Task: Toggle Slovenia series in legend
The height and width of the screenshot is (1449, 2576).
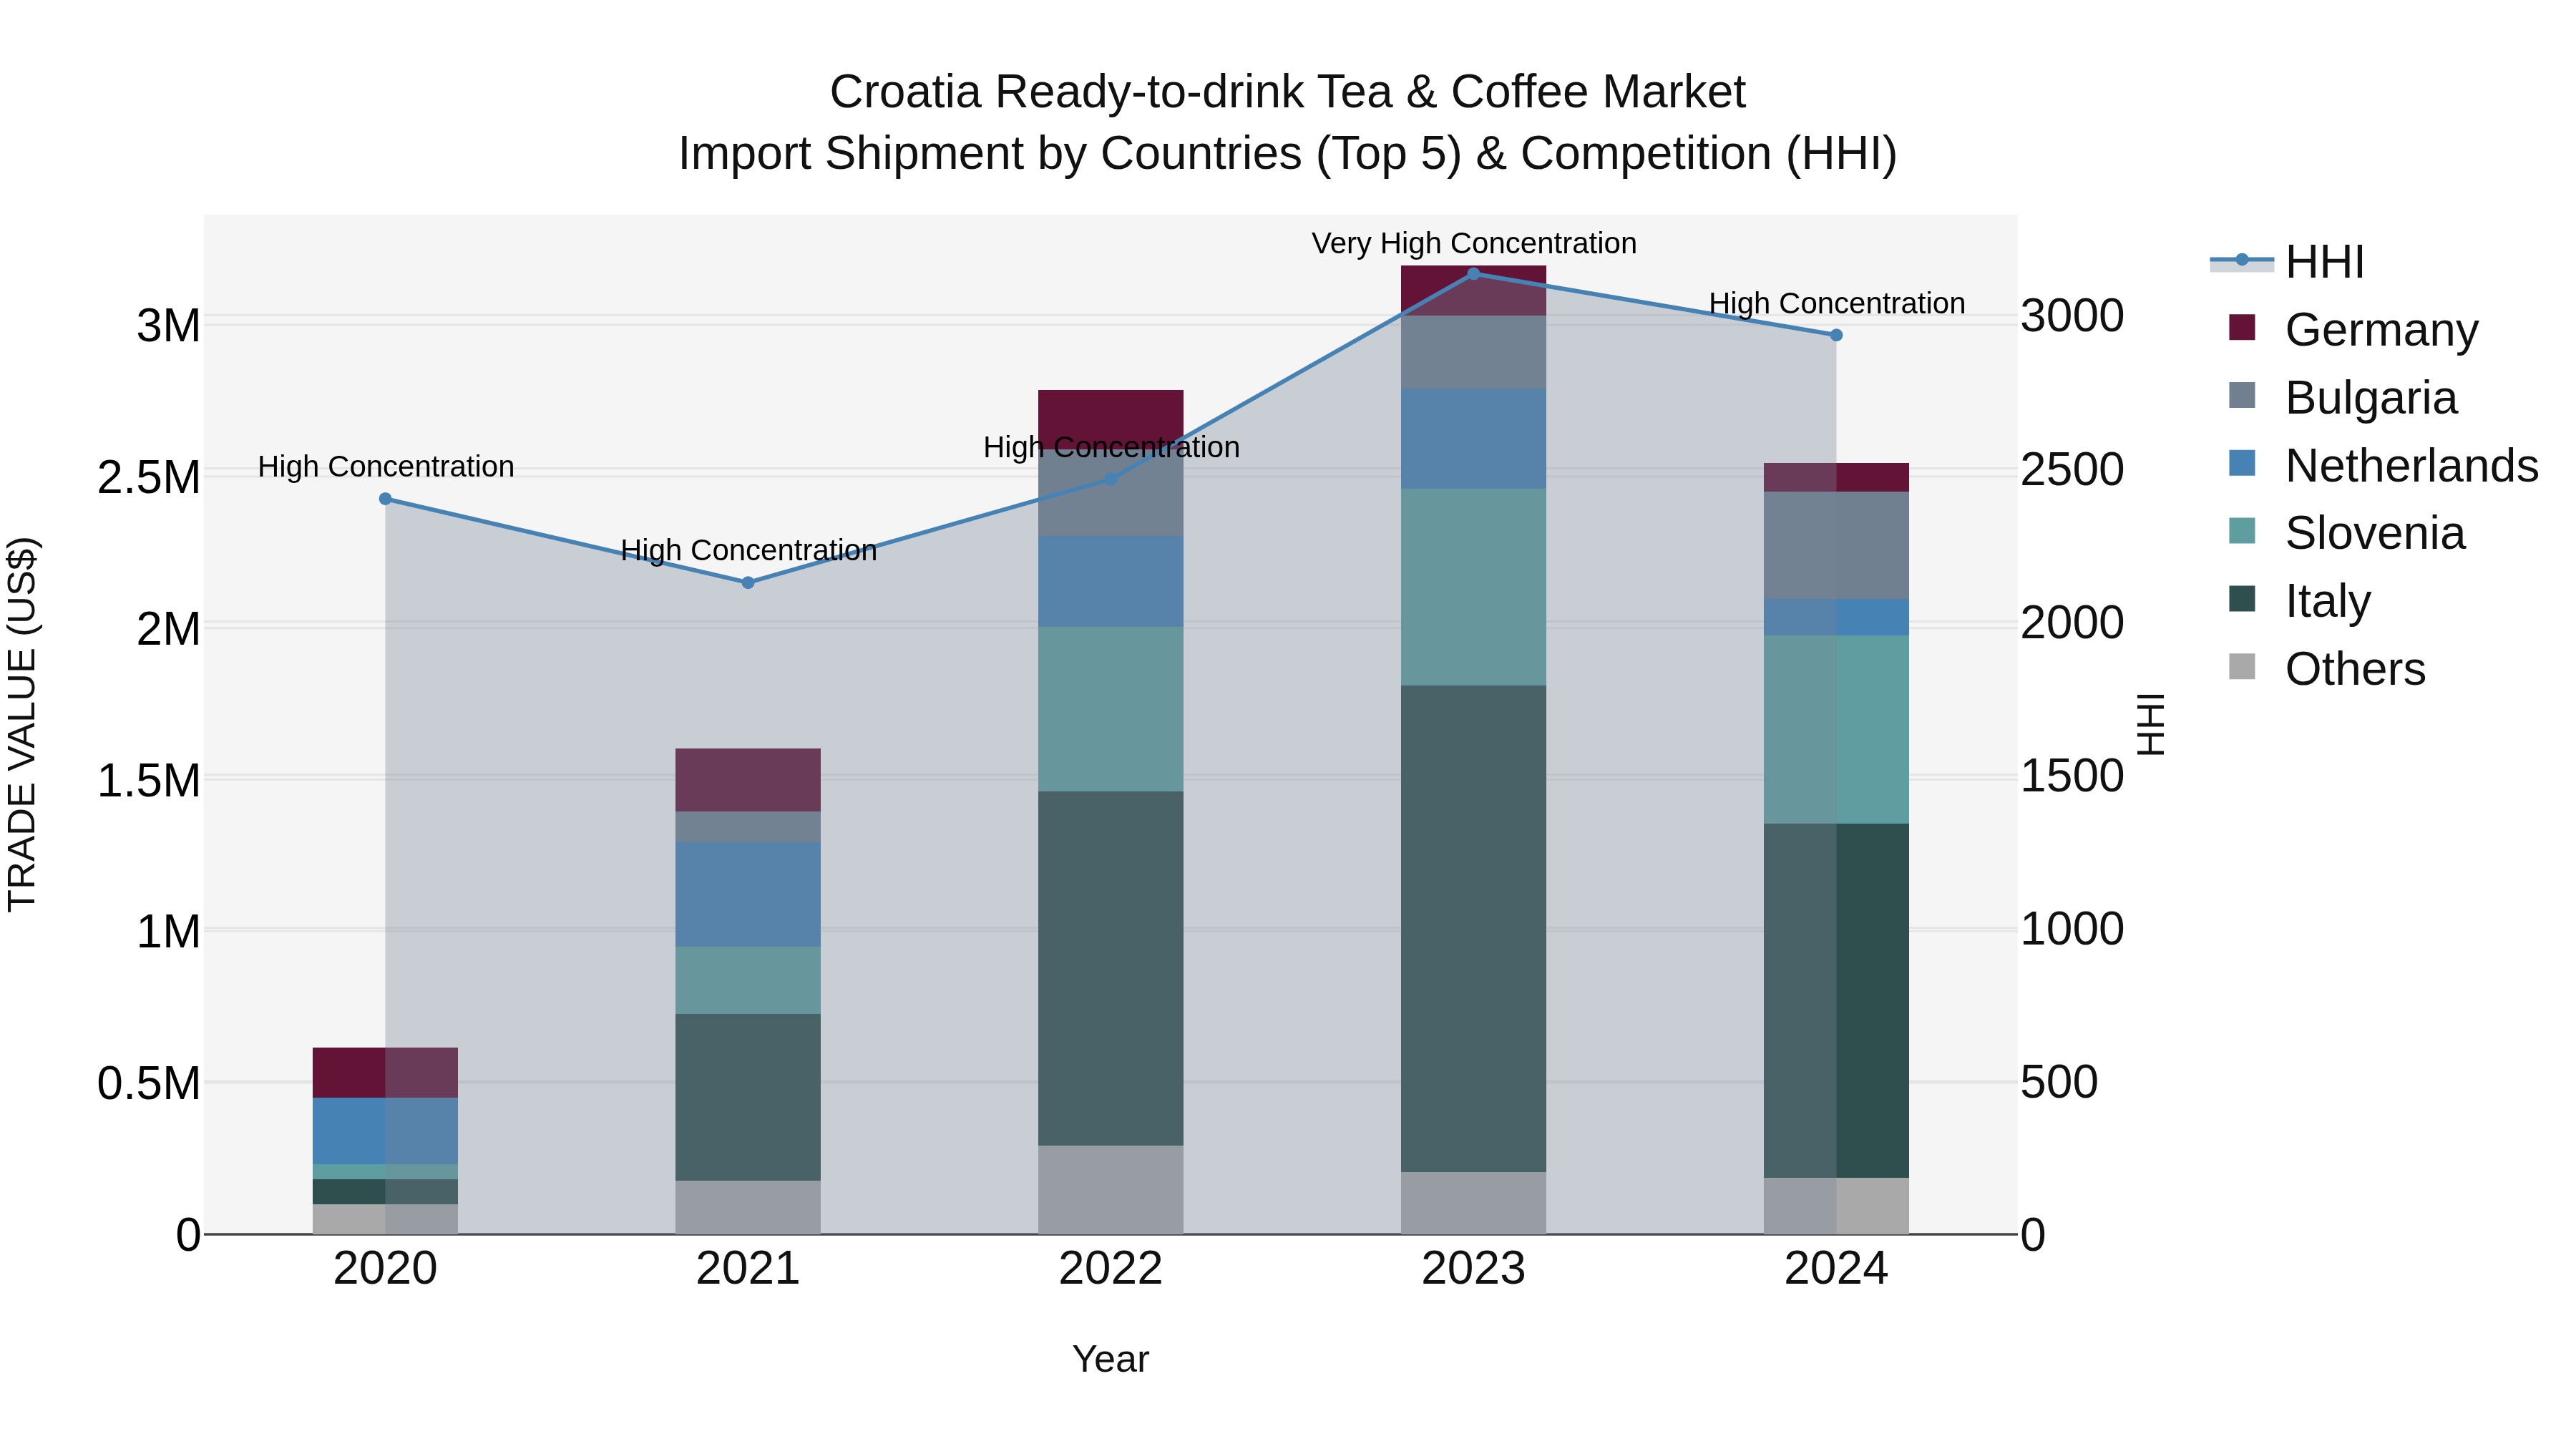Action: pos(2347,532)
